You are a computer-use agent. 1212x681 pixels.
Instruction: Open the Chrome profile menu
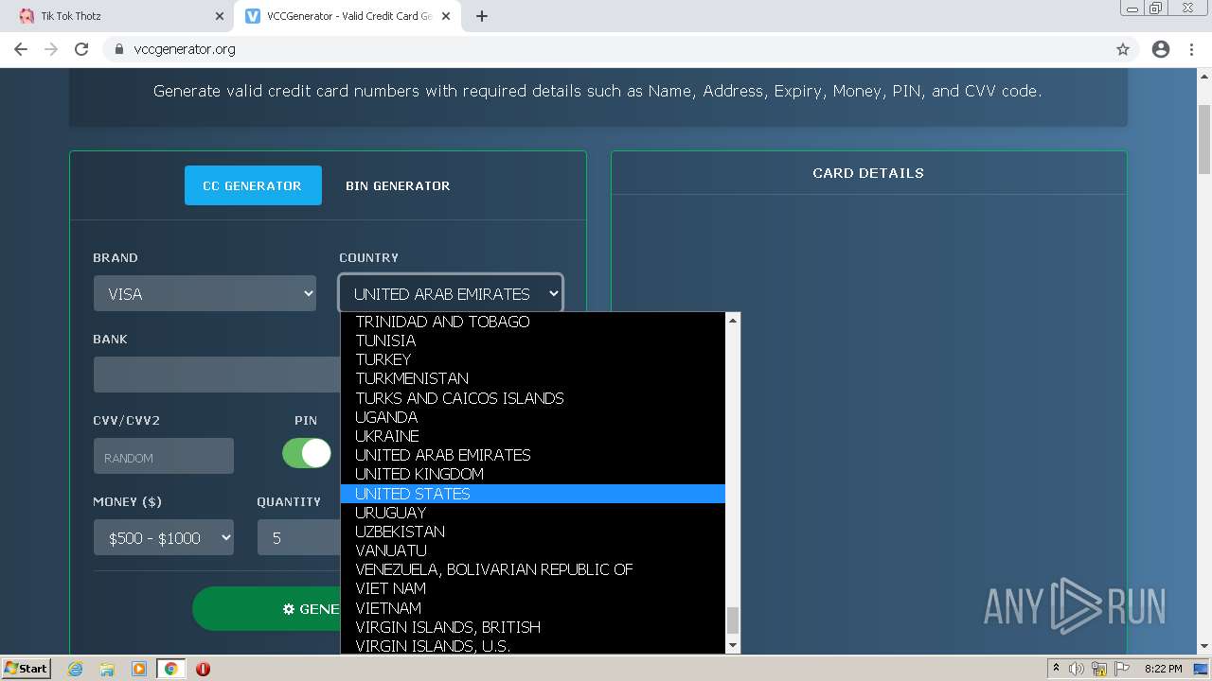1161,49
